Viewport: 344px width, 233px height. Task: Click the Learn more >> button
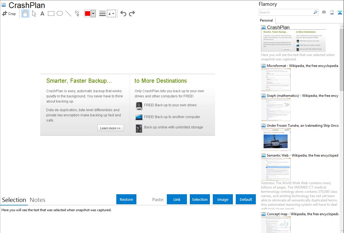click(x=110, y=128)
